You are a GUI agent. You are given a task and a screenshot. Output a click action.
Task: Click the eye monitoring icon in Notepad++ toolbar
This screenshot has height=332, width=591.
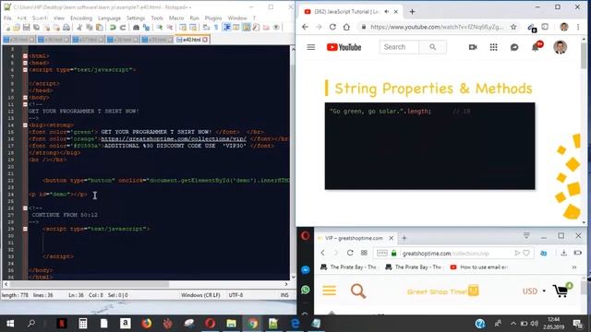pyautogui.click(x=276, y=28)
